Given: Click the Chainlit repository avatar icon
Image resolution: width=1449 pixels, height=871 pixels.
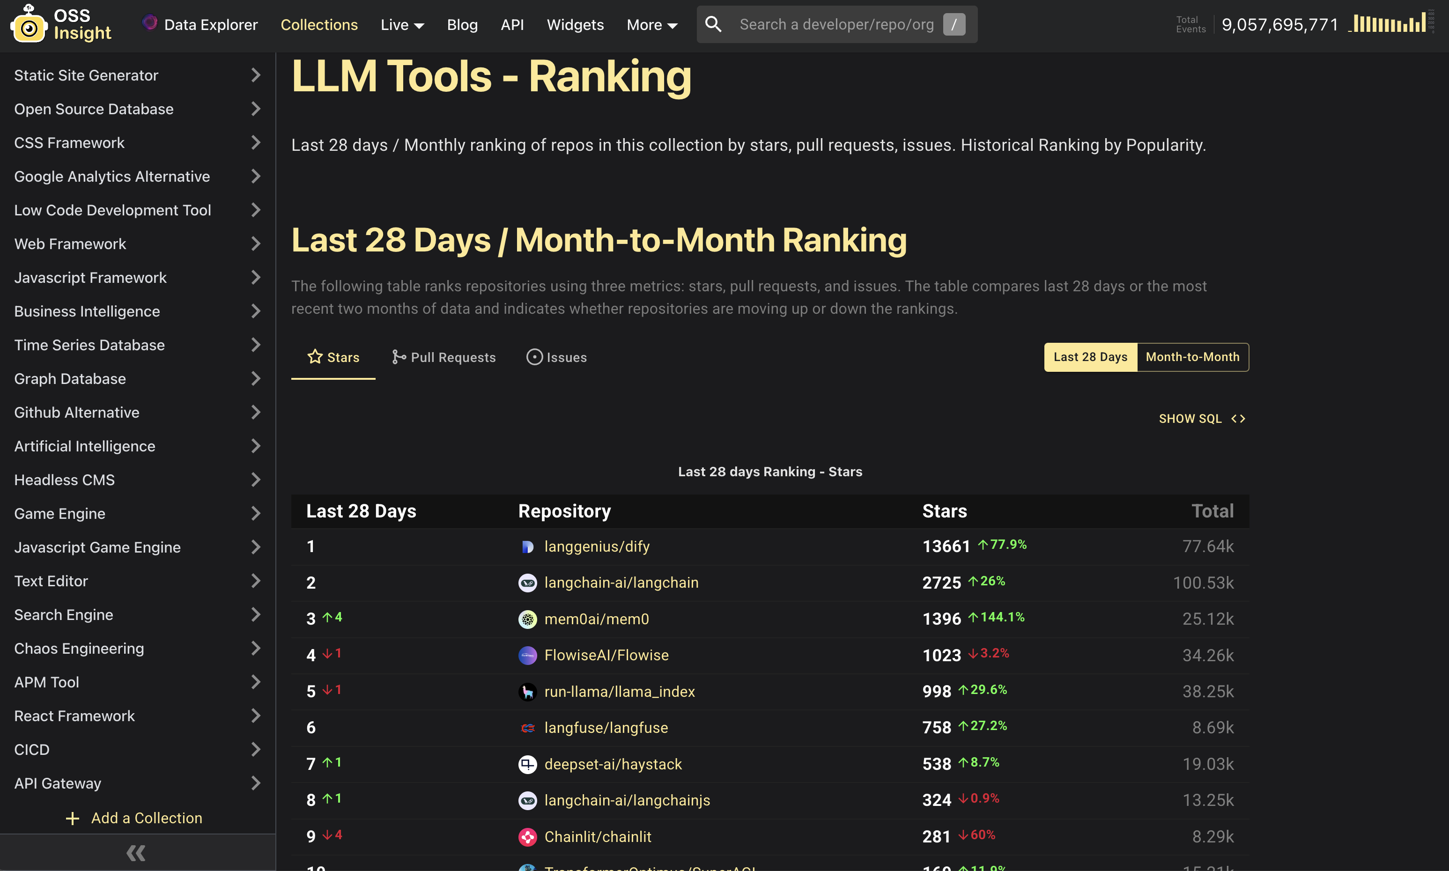Looking at the screenshot, I should [x=527, y=836].
